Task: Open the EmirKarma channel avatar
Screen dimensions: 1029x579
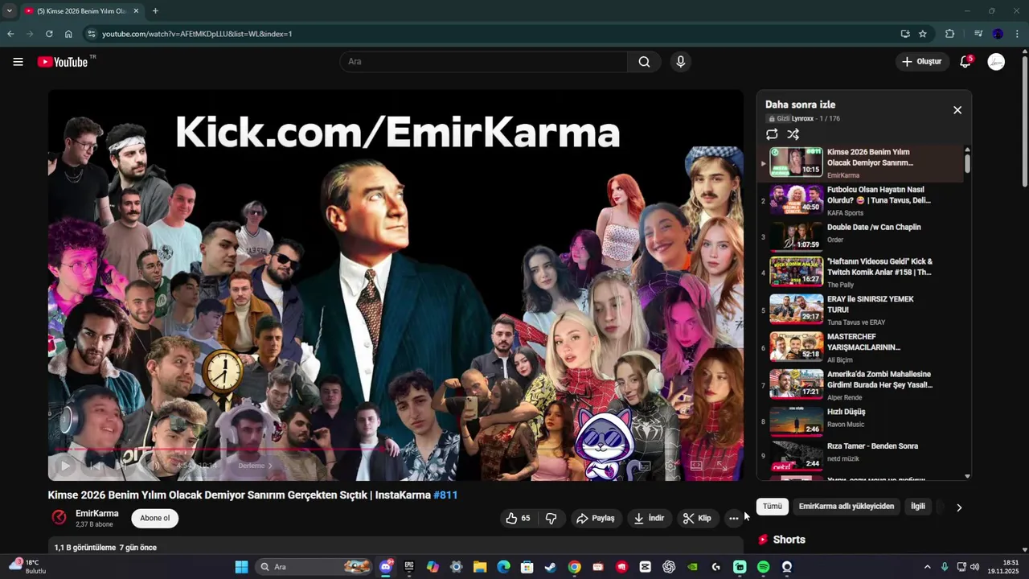Action: (59, 517)
